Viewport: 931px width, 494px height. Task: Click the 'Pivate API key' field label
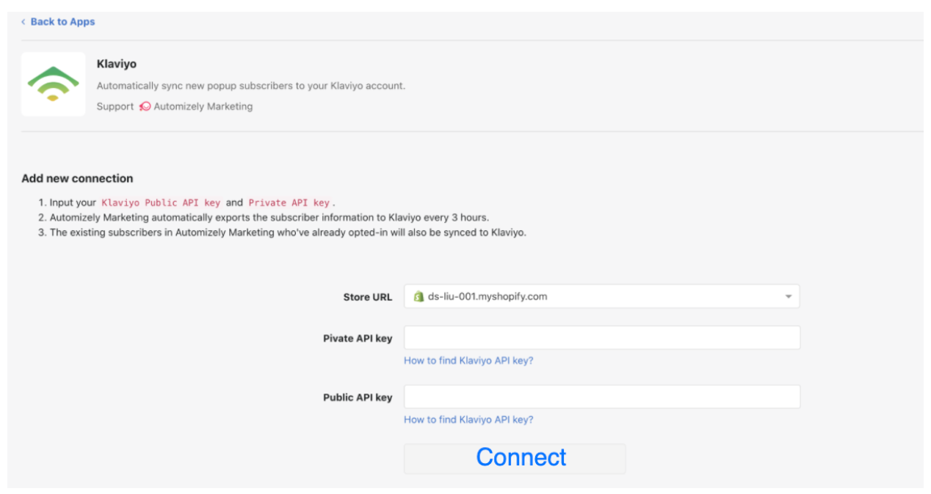tap(358, 339)
